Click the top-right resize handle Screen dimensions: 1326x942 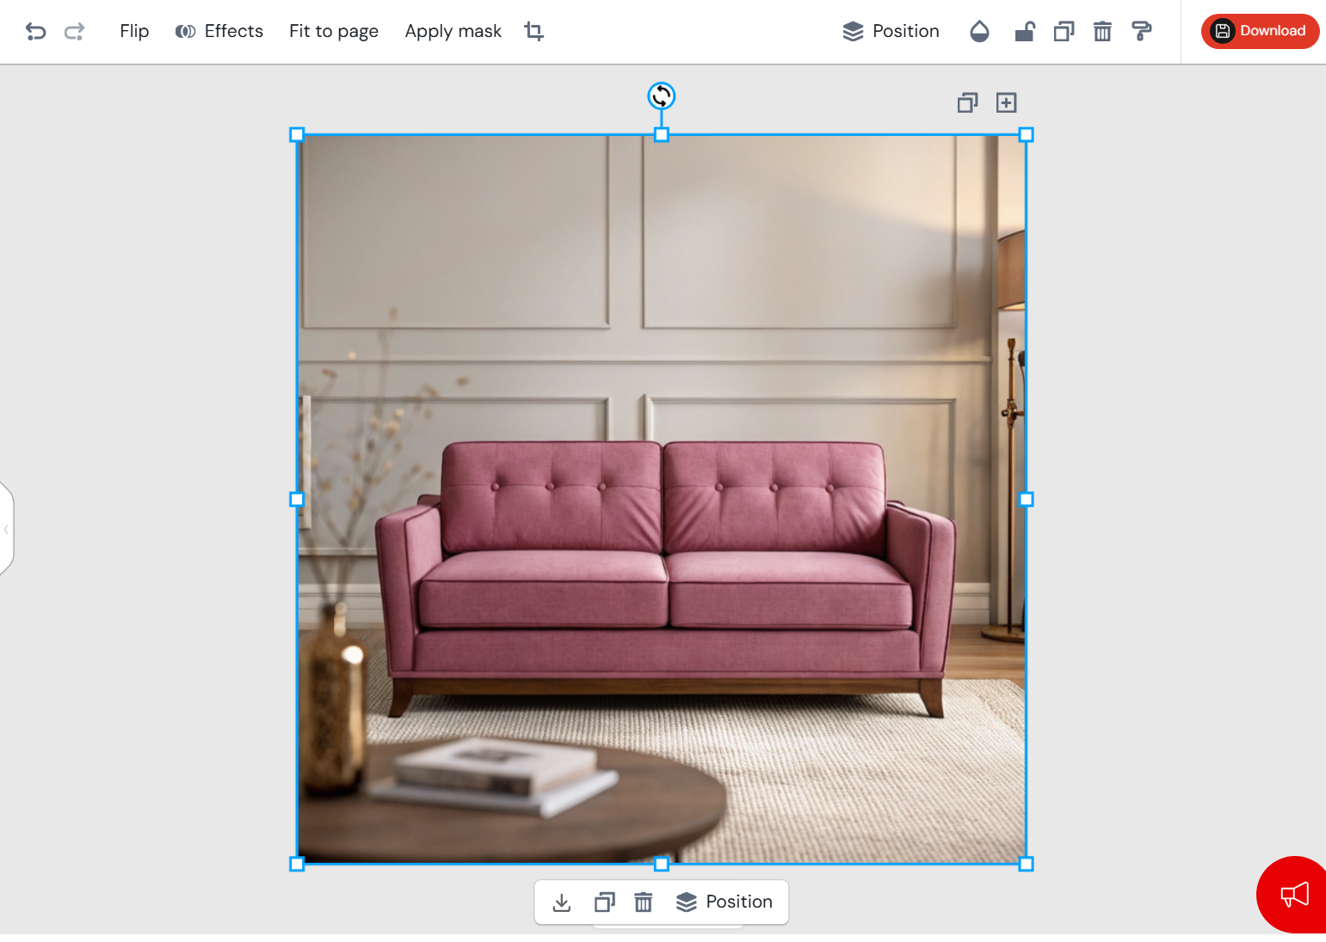tap(1026, 135)
